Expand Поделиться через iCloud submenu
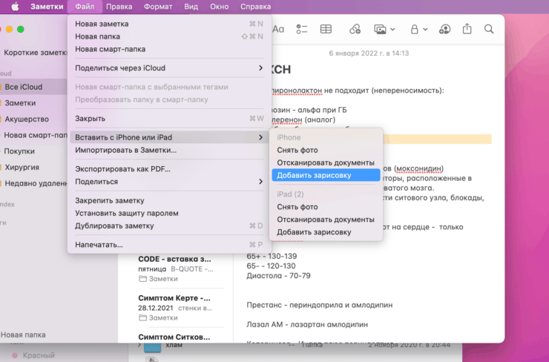Screen dimensions: 549x362 coord(169,68)
